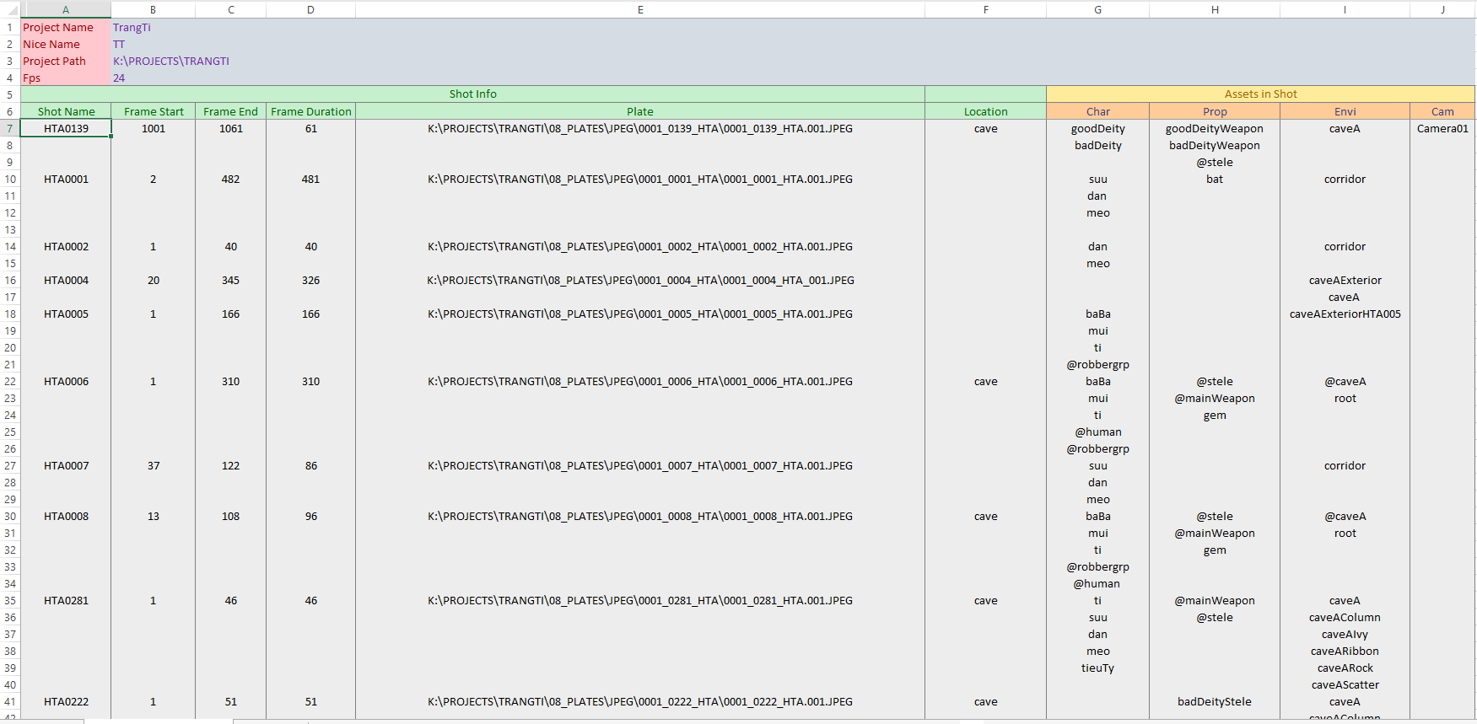
Task: Select the 'HTA0002' shot name cell
Action: pyautogui.click(x=66, y=246)
